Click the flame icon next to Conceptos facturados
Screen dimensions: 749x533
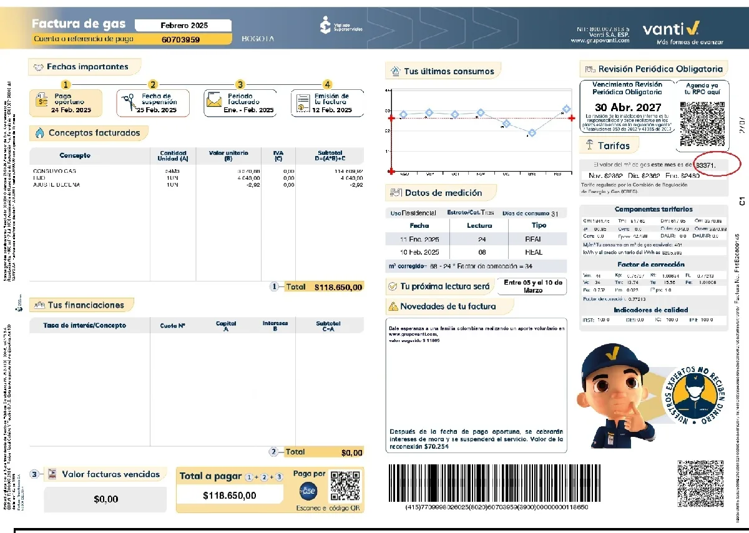39,133
